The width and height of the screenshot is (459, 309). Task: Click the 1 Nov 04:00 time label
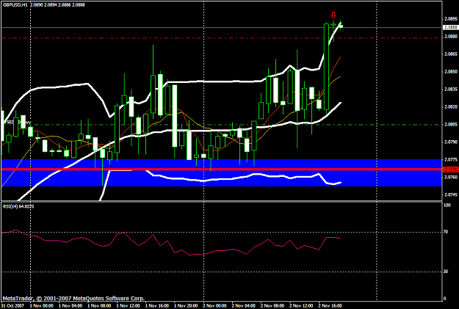click(x=71, y=306)
